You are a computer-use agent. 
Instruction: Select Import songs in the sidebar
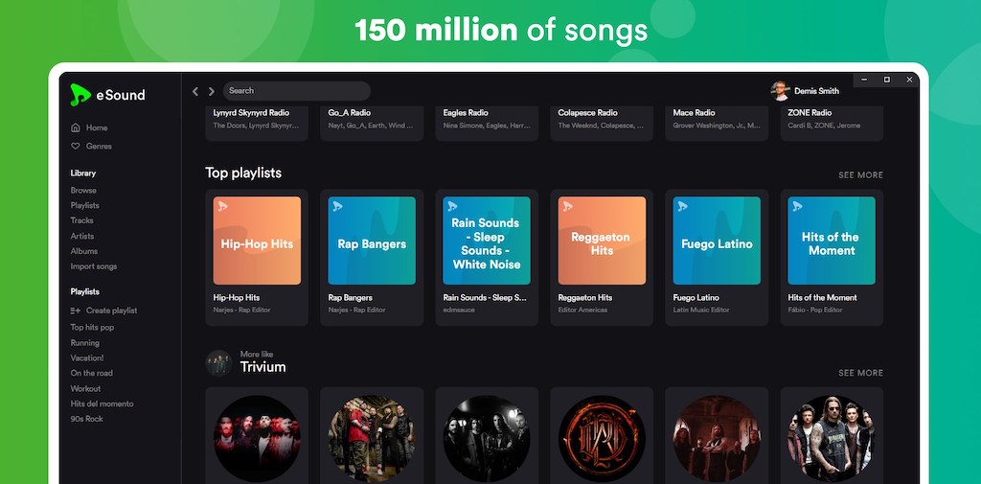click(94, 266)
